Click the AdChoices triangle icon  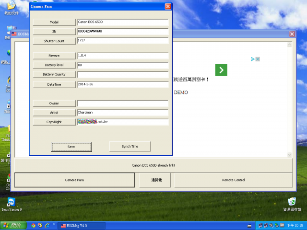[x=253, y=59]
